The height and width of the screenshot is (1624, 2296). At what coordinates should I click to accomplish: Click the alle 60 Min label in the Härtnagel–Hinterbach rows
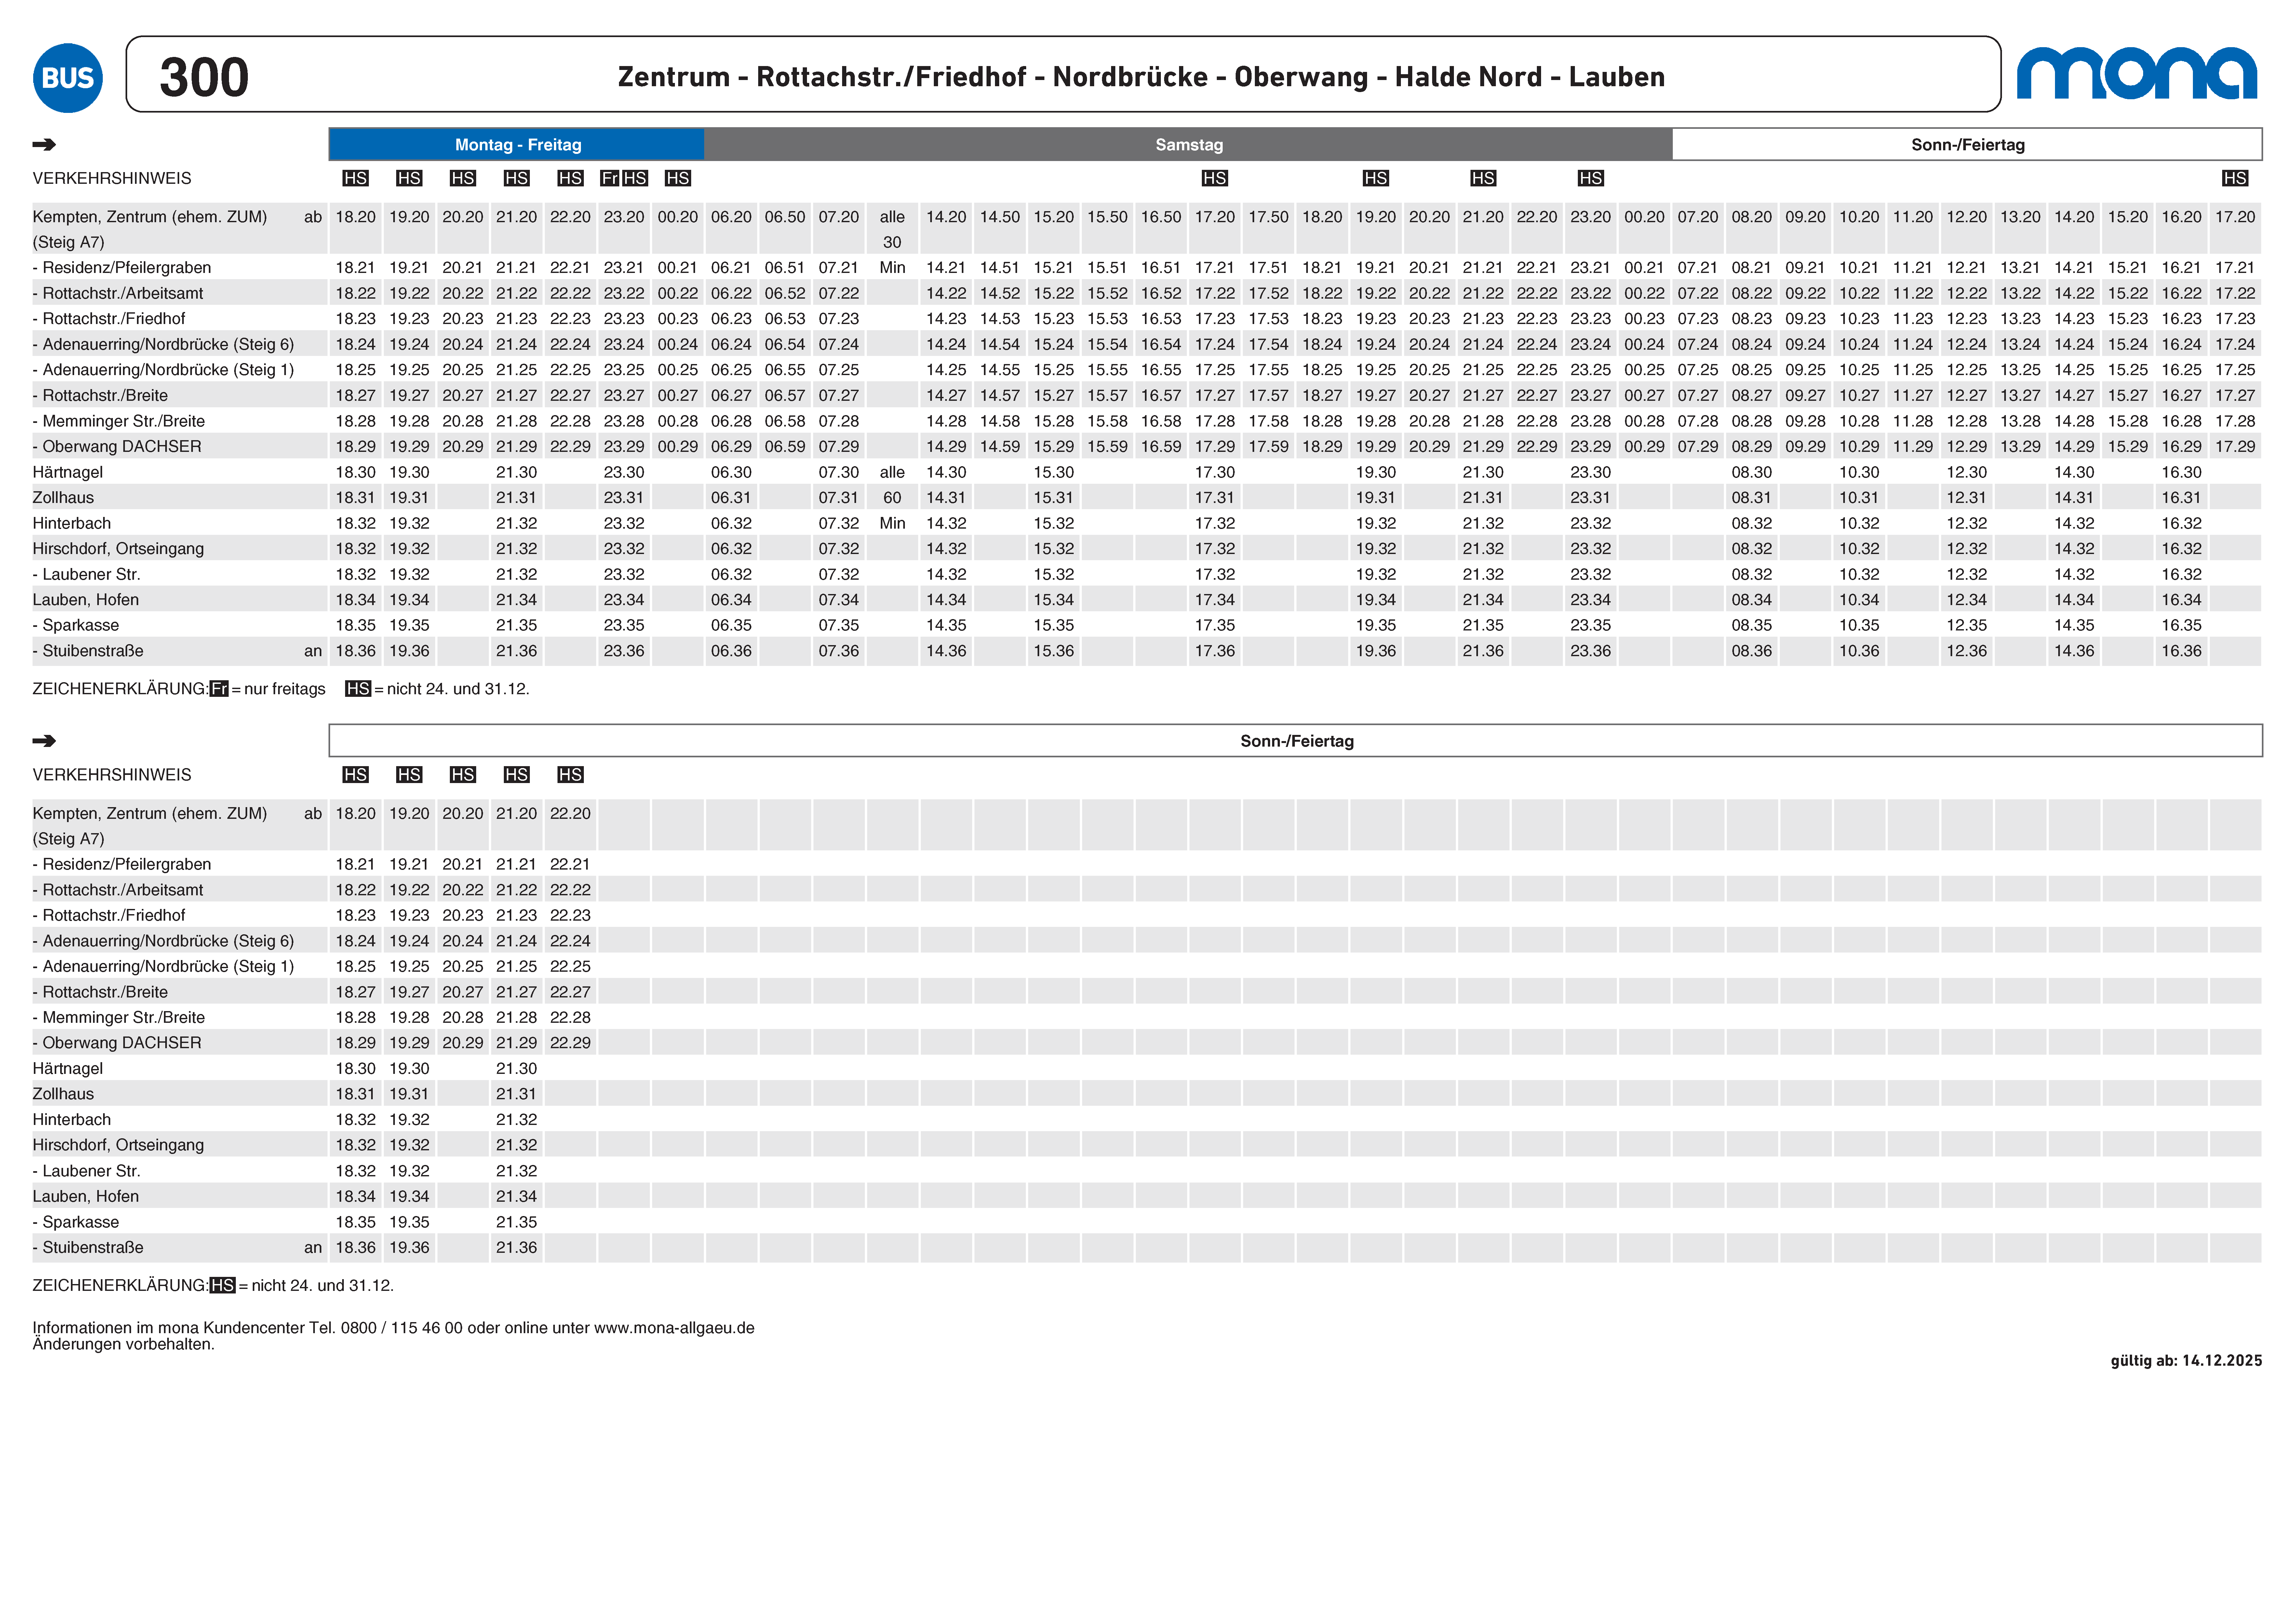pos(892,497)
